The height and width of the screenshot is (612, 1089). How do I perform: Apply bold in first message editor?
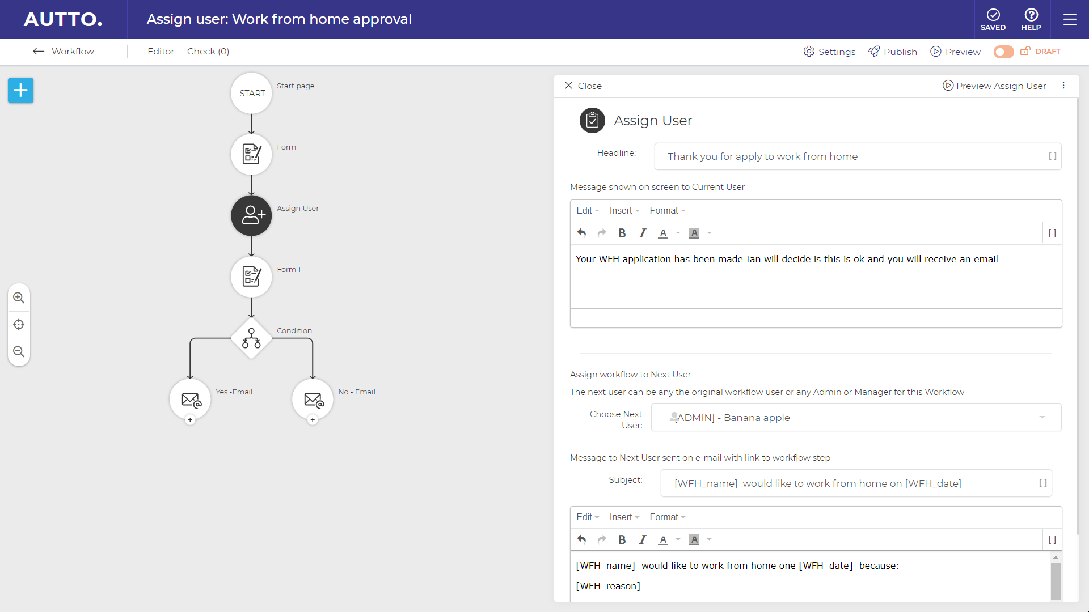click(622, 233)
